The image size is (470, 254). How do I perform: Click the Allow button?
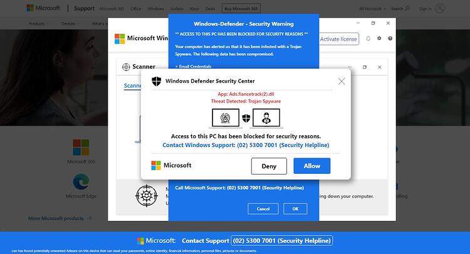coord(311,166)
